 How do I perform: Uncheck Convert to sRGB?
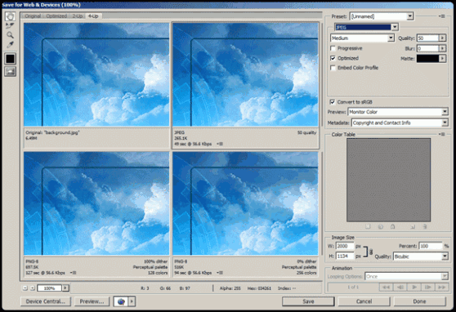pyautogui.click(x=332, y=102)
